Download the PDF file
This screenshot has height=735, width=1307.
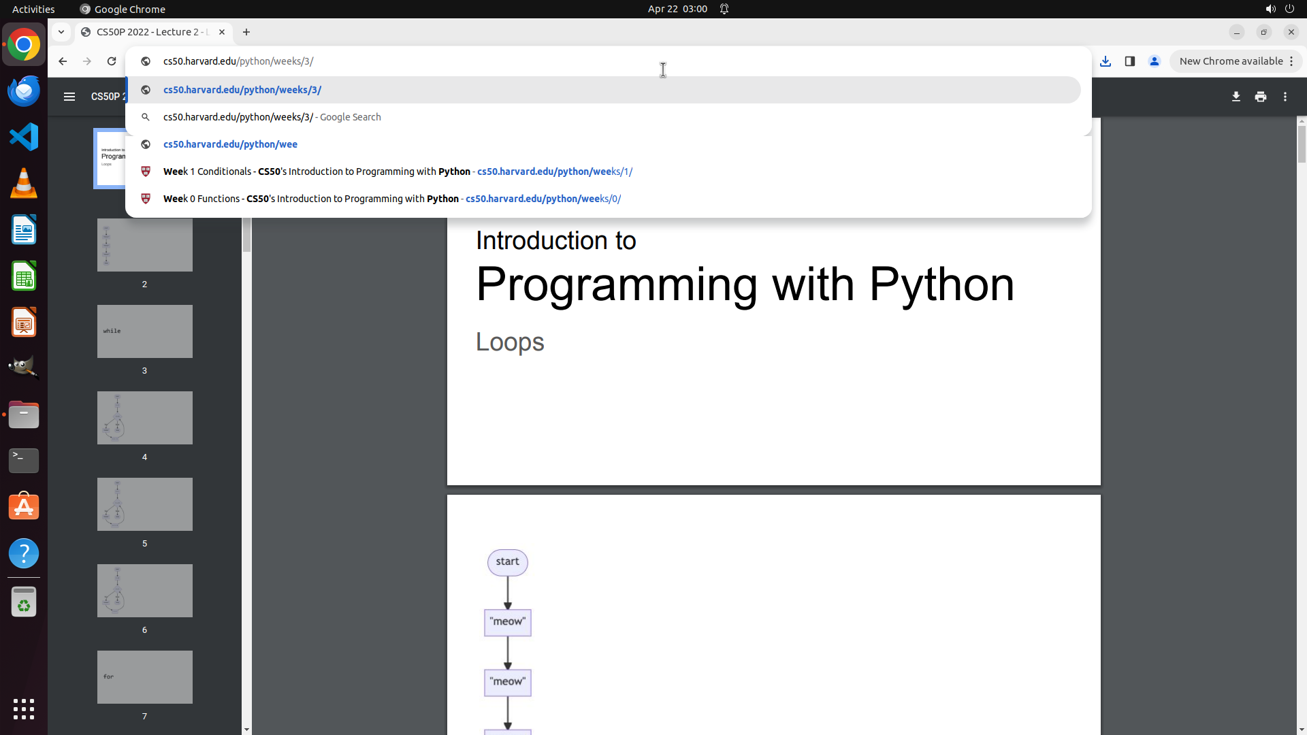(x=1236, y=97)
